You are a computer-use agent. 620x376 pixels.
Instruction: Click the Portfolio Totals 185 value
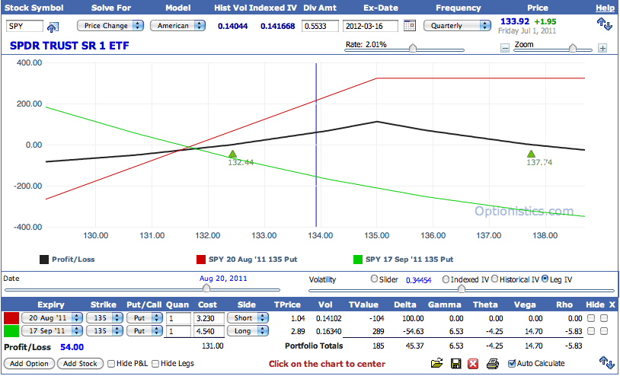pyautogui.click(x=379, y=346)
